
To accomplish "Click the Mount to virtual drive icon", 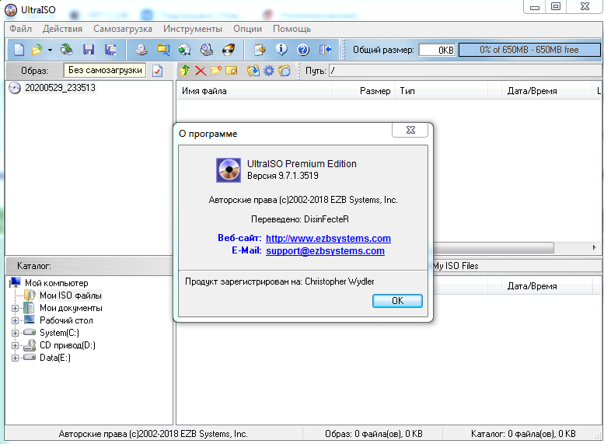I will pyautogui.click(x=207, y=50).
